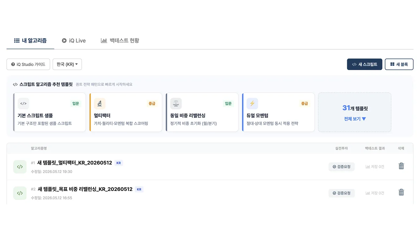Select the 동일 비중 리밸런싱 template card
Viewport: 420px width, 239px height.
point(202,112)
